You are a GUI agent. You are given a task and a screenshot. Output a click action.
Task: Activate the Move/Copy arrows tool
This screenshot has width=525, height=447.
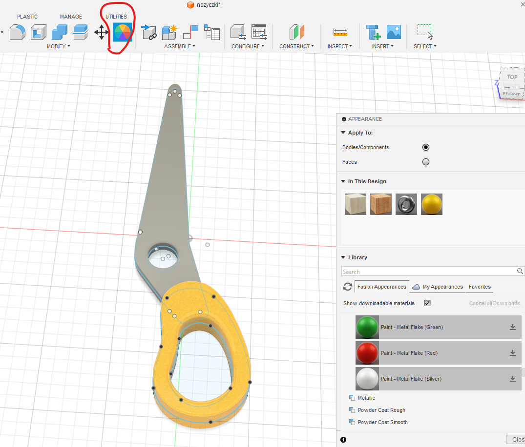tap(101, 33)
